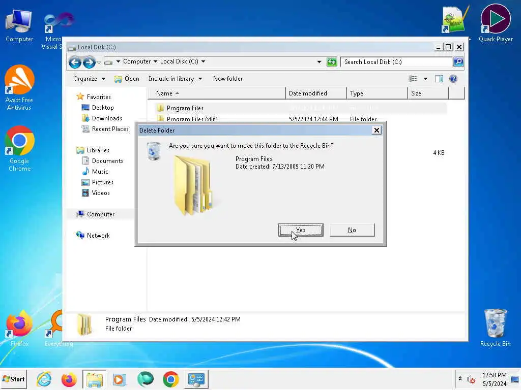Confirm deletion with the Yes button

301,230
